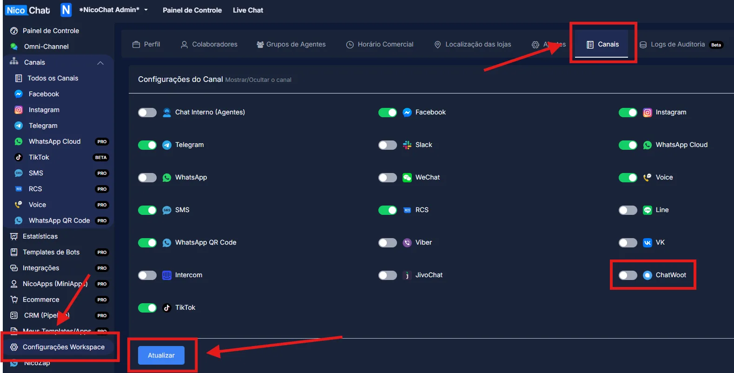The width and height of the screenshot is (734, 373).
Task: Click the blue N workspace avatar
Action: click(x=66, y=10)
